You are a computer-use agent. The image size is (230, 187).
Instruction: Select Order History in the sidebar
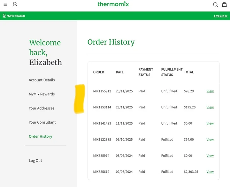point(41,136)
